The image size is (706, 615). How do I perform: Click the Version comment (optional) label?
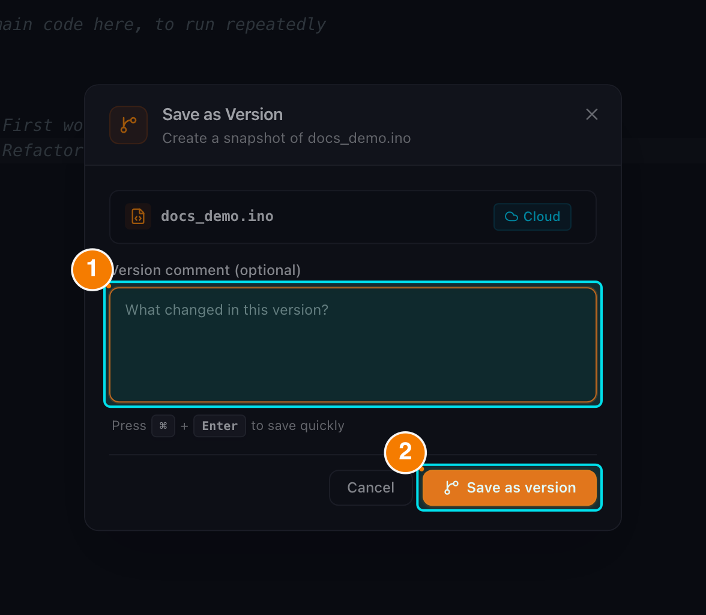206,270
